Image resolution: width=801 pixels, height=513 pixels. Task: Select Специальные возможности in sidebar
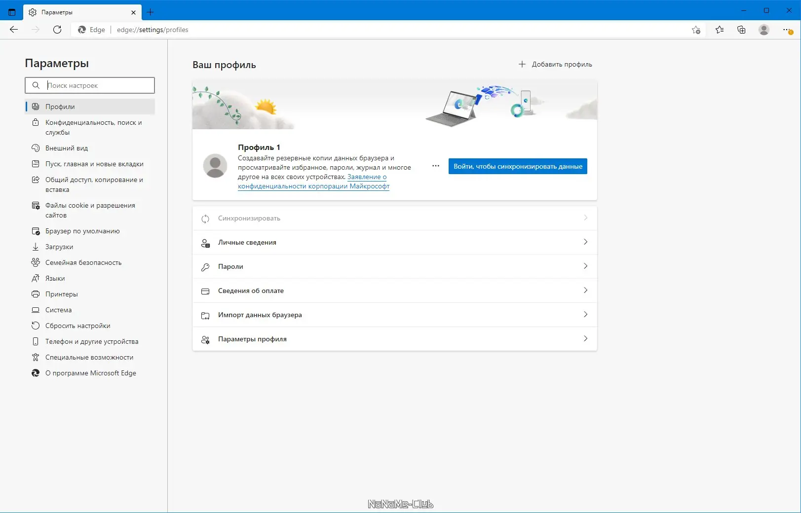(90, 357)
